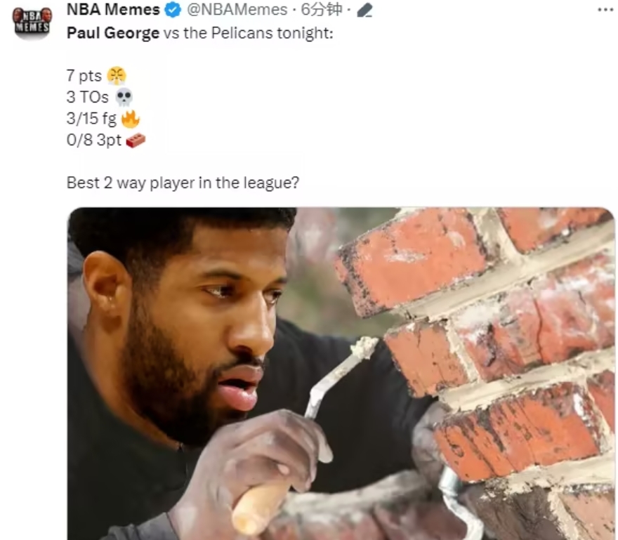The image size is (618, 540).
Task: Click 'Best 2 way player in the league?' text
Action: pos(183,183)
